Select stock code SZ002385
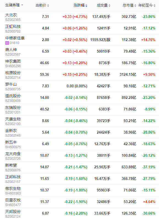Viewport: 159px width, 219px height. [13, 20]
